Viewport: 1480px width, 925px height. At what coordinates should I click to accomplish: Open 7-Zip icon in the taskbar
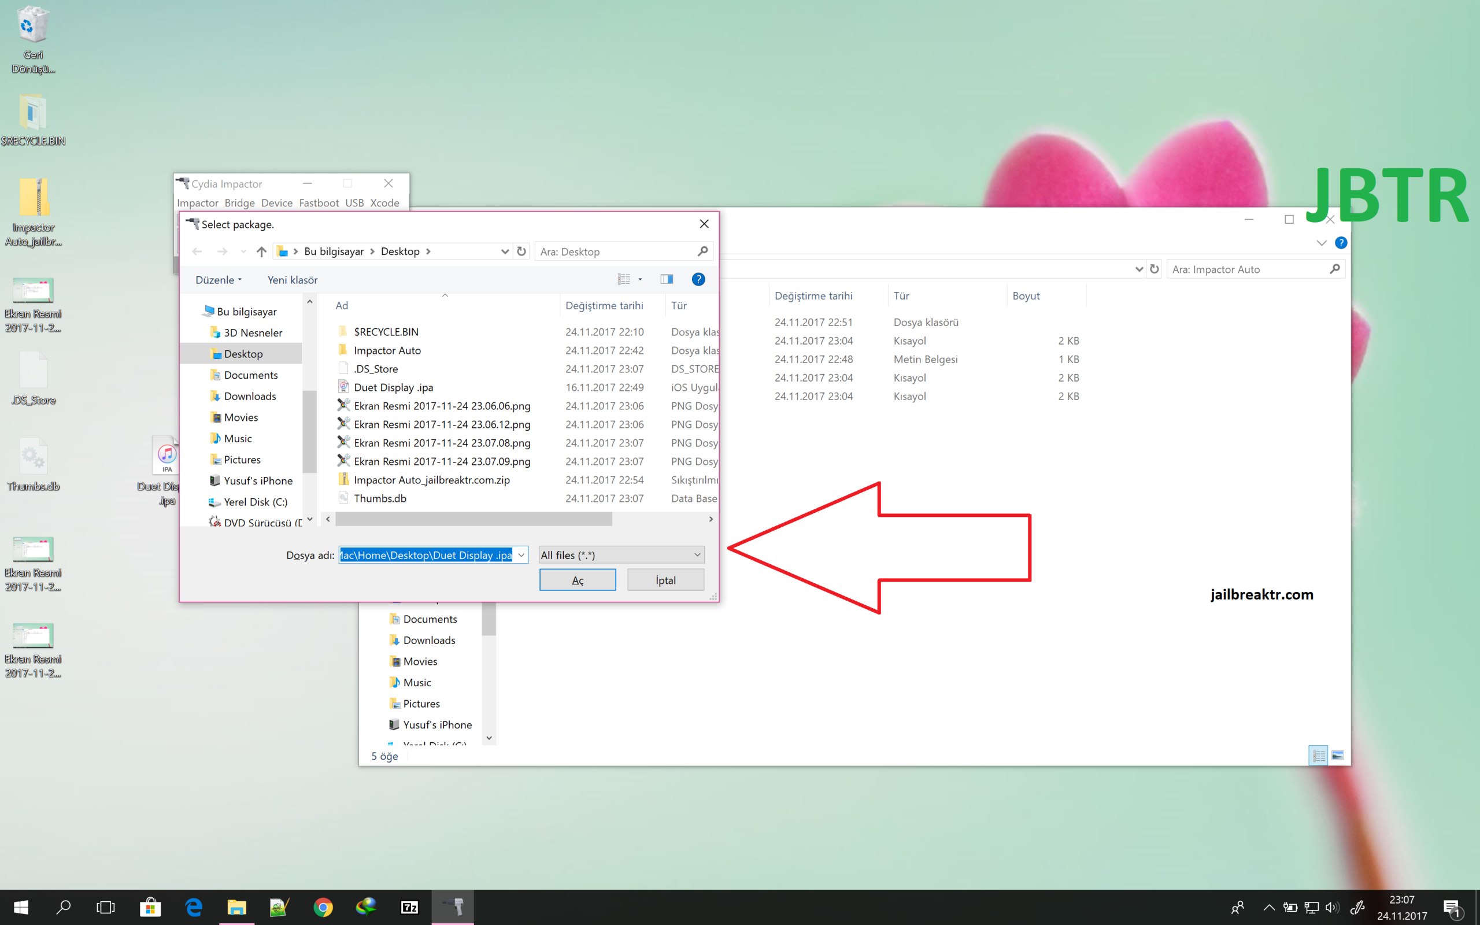[409, 907]
